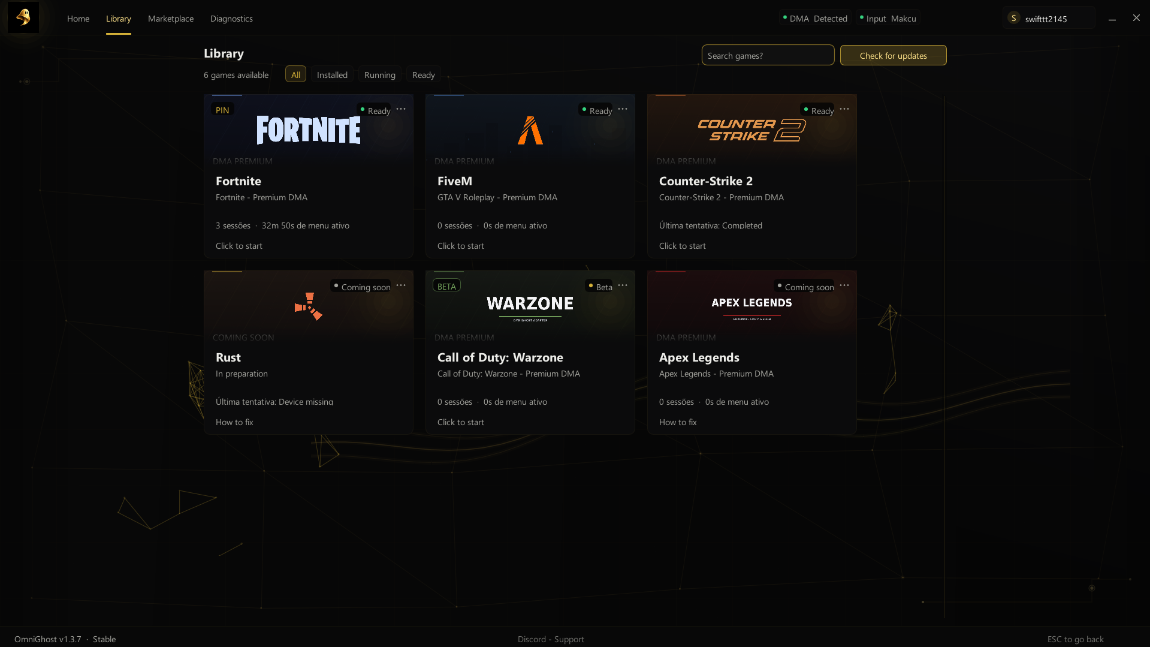Click the Ready status on FiveM
The image size is (1150, 647).
pos(597,110)
